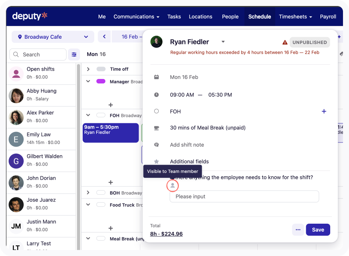Image resolution: width=349 pixels, height=256 pixels.
Task: Toggle the Time off row switch
Action: click(x=101, y=69)
